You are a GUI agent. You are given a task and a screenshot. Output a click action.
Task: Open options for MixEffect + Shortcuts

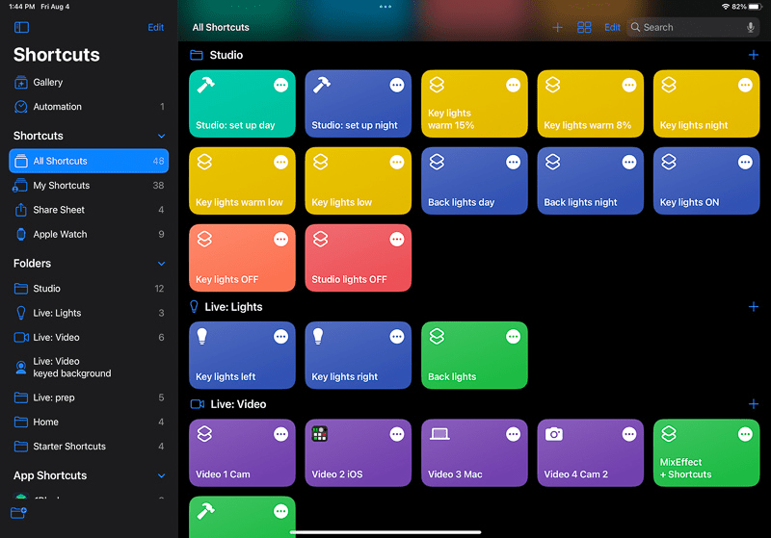coord(745,434)
